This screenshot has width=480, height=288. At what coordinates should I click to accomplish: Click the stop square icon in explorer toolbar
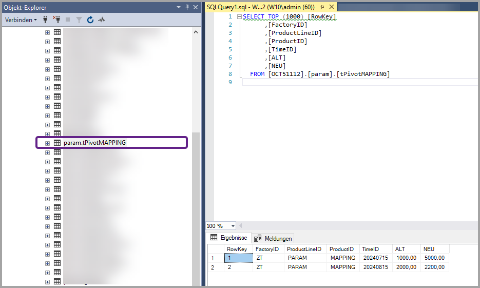[68, 20]
